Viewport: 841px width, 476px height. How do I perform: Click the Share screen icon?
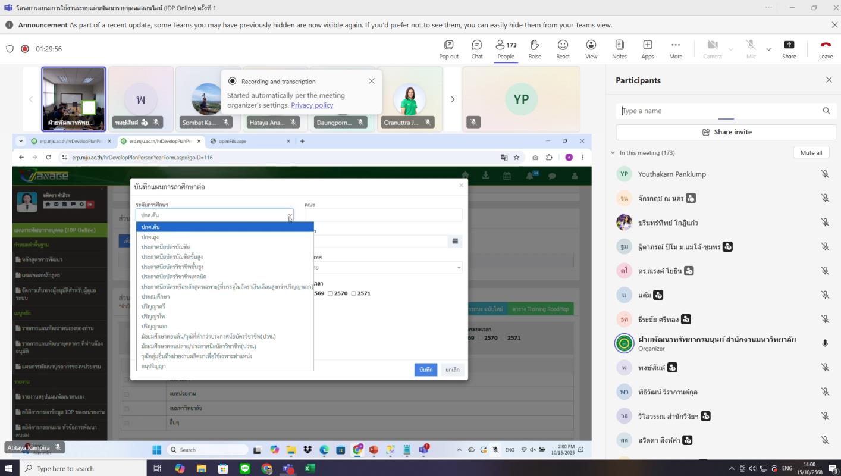789,49
